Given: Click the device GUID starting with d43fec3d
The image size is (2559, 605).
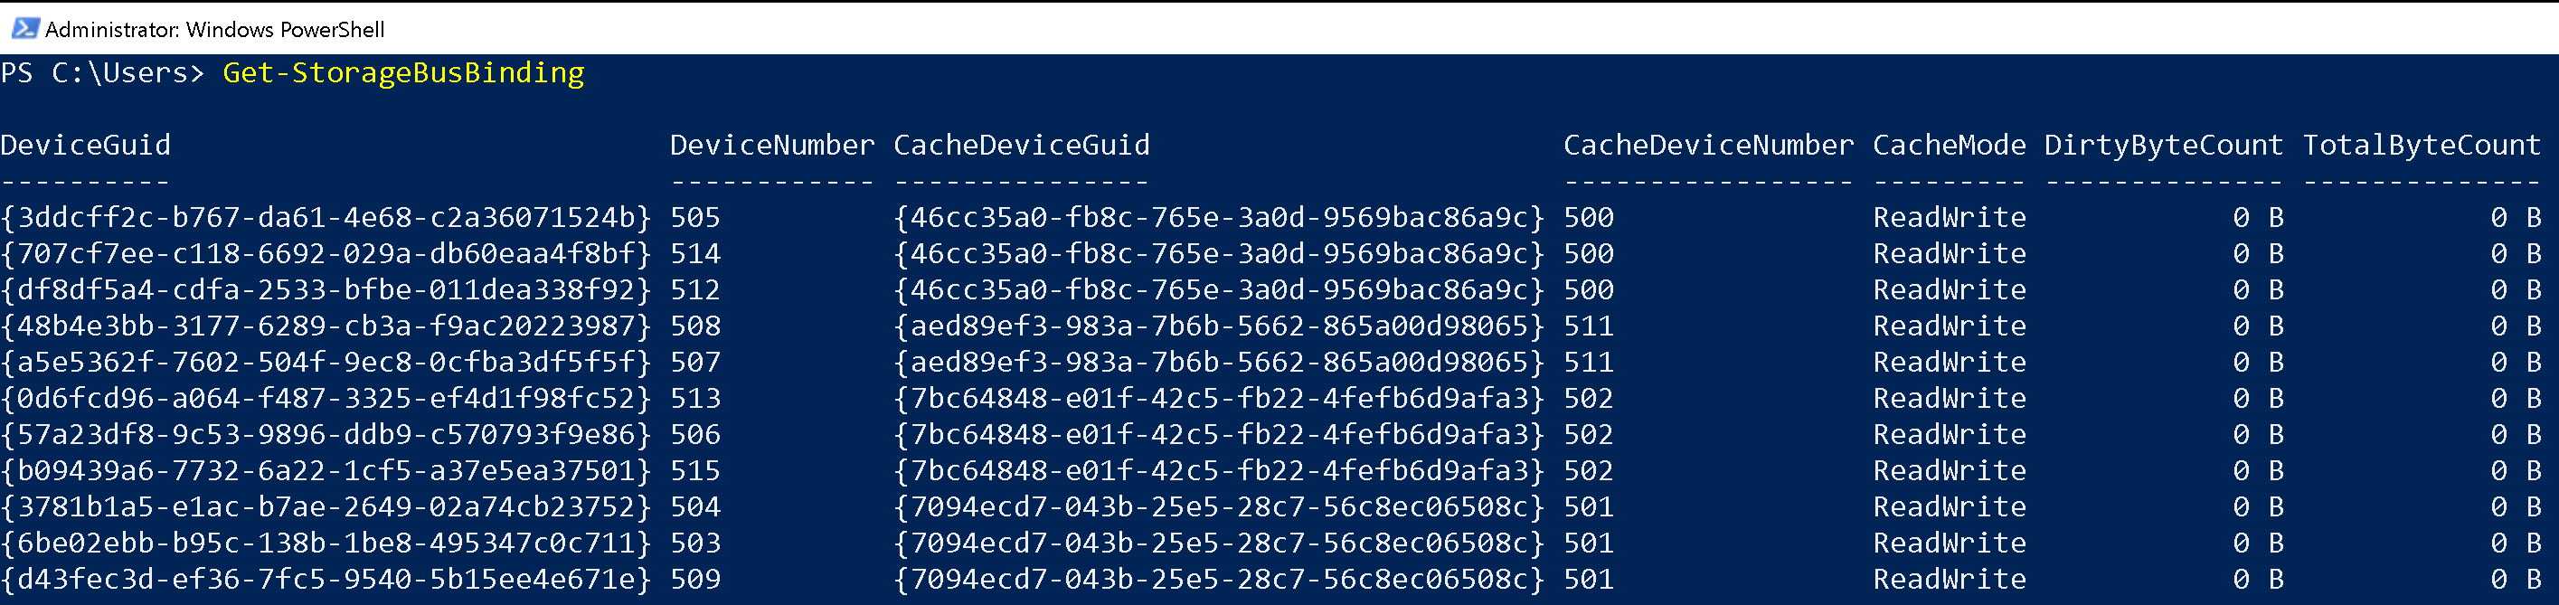Looking at the screenshot, I should coord(326,579).
